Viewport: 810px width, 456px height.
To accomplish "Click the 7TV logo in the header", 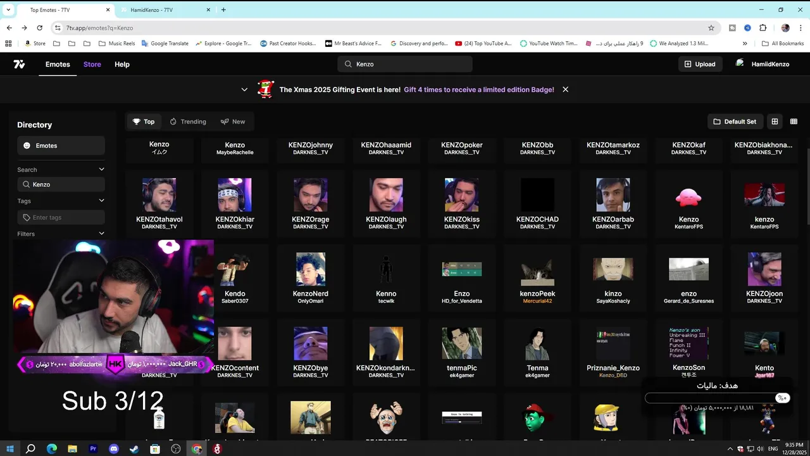I will (19, 64).
